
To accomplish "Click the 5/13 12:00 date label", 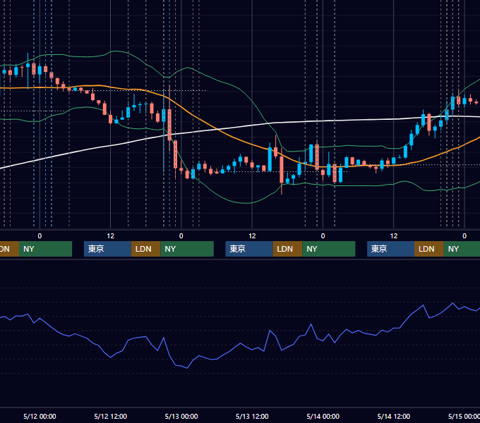I will point(252,416).
